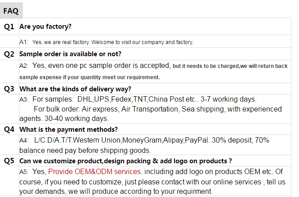Select the Q2 label cell
299x197 pixels.
click(9, 54)
